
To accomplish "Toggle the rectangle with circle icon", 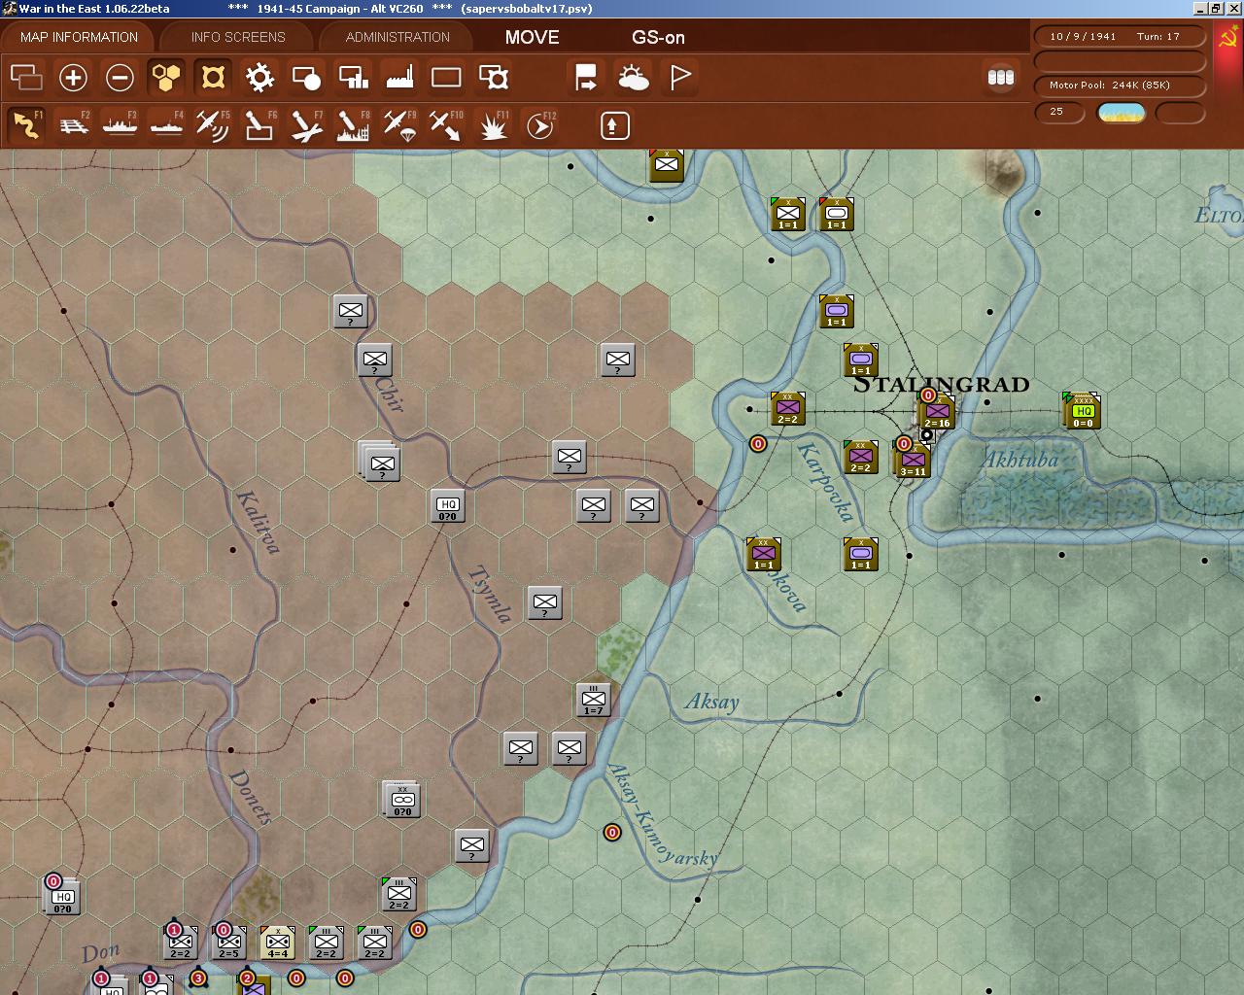I will [306, 77].
